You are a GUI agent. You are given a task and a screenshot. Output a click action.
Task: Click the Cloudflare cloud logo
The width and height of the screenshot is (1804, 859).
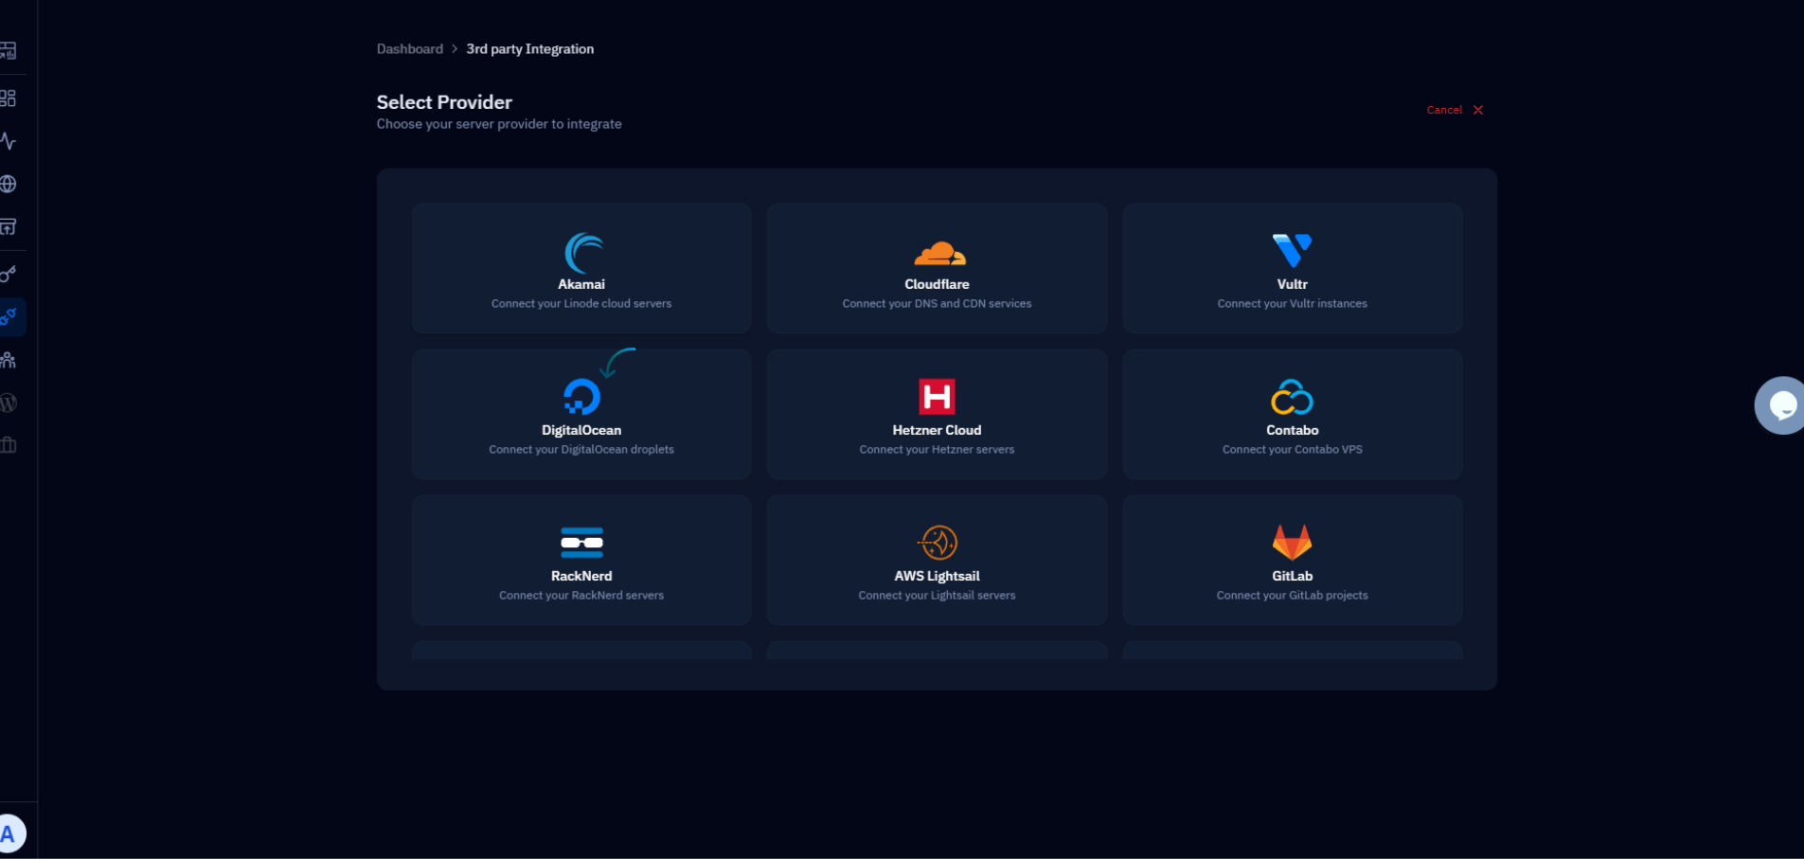(939, 253)
